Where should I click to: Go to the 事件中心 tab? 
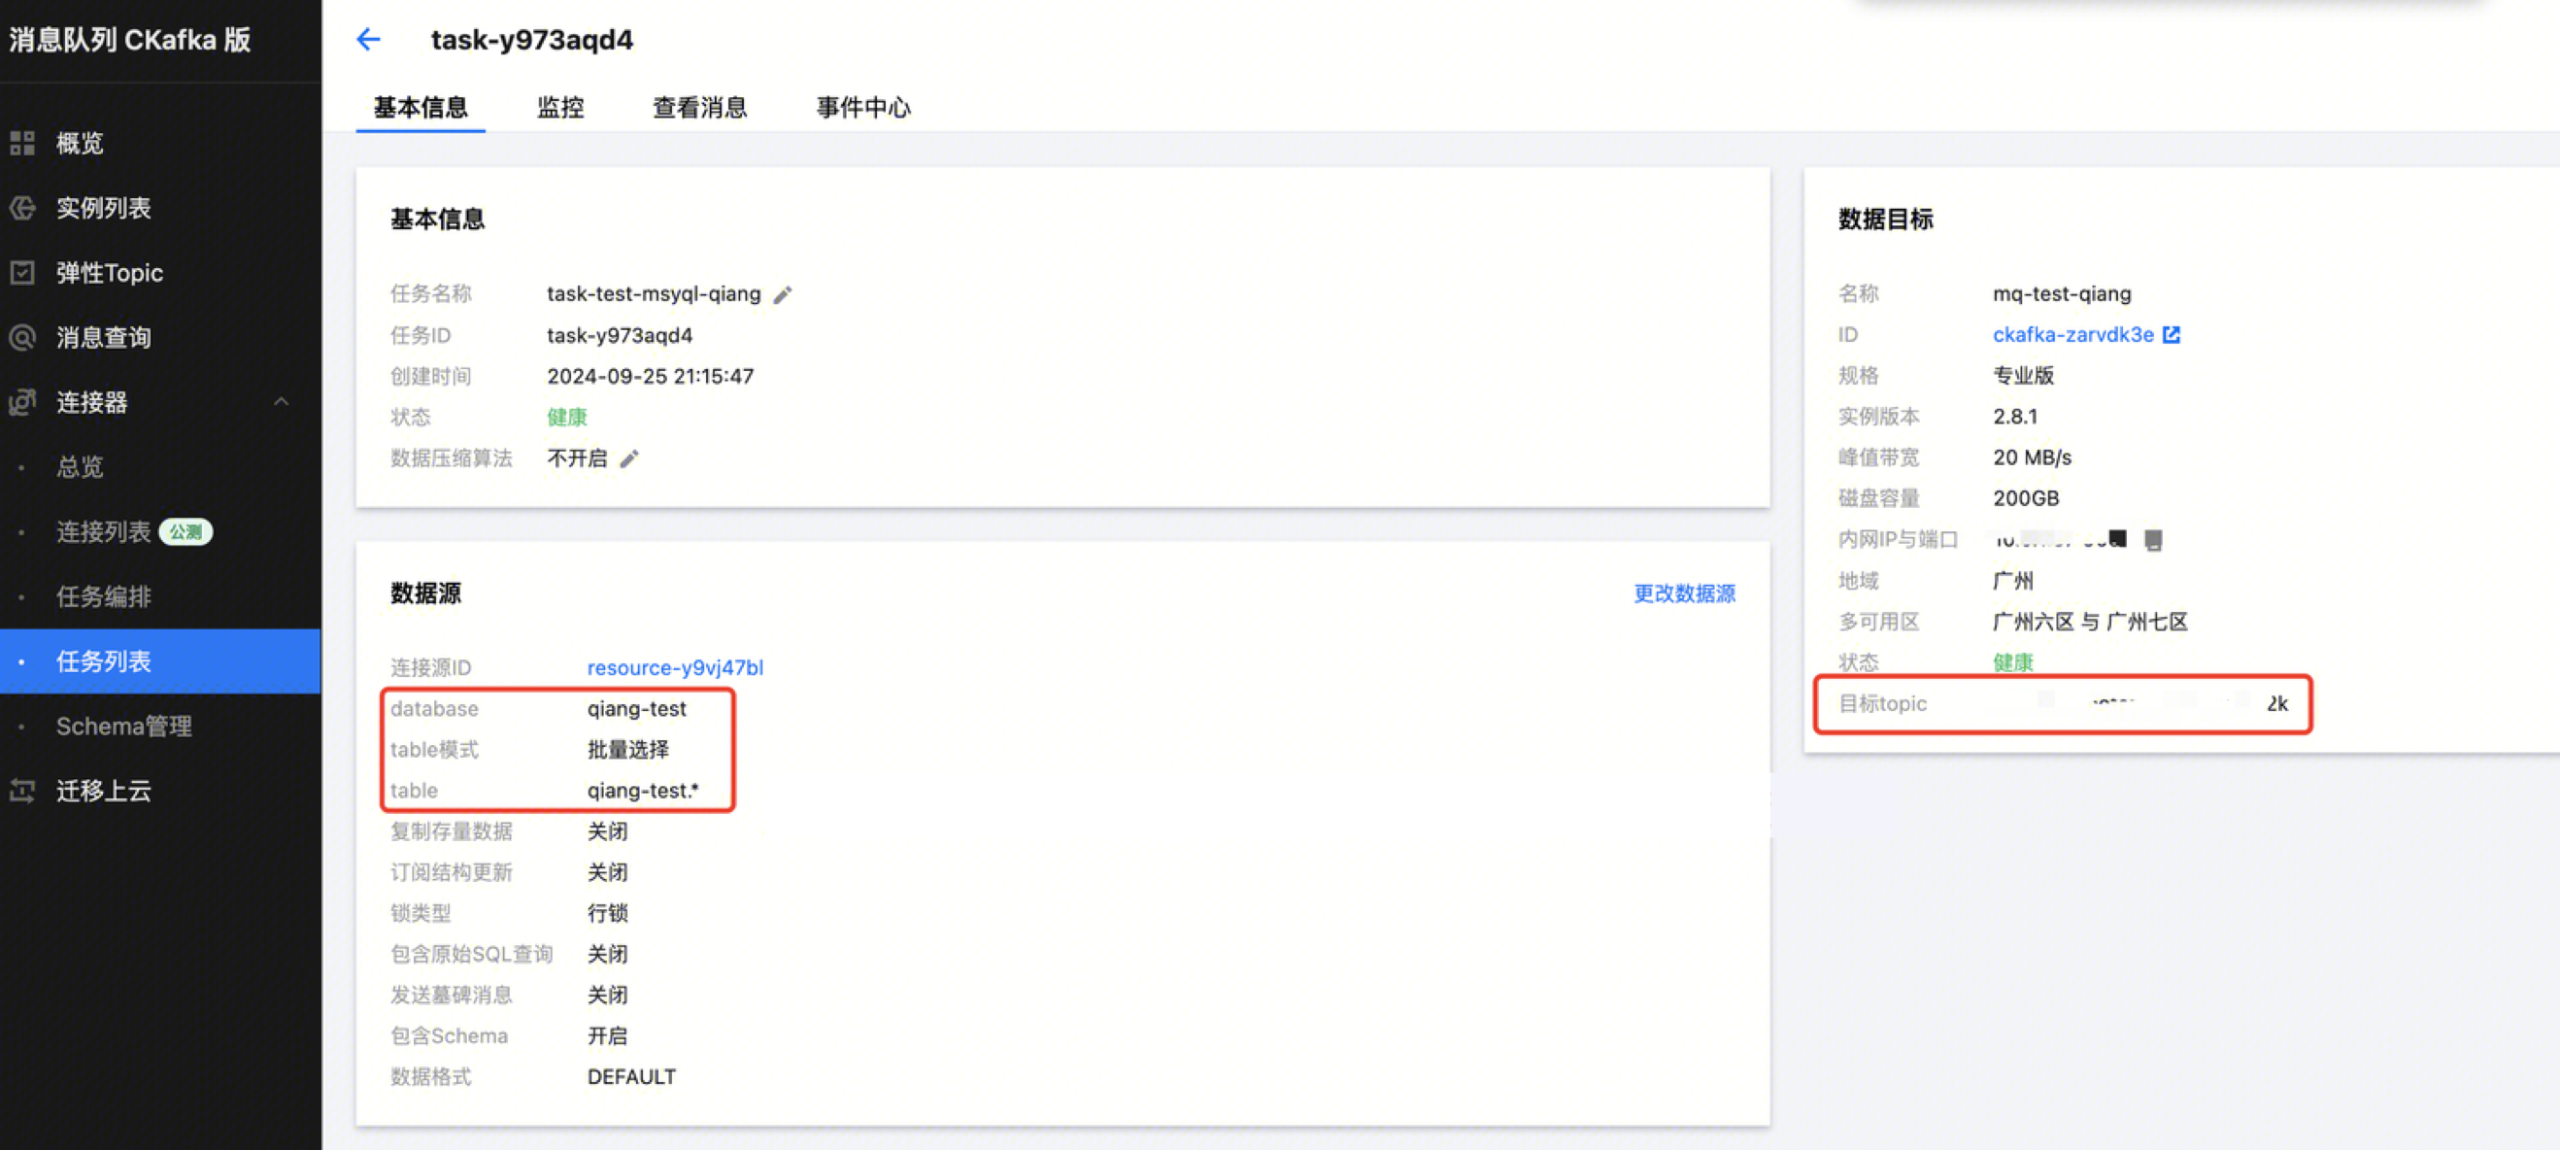862,108
